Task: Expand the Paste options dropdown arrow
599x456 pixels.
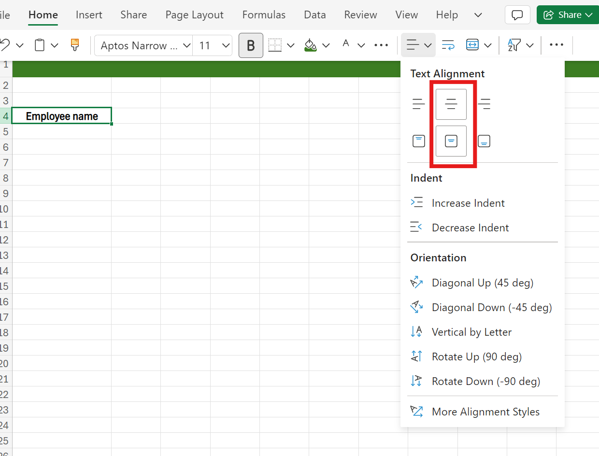Action: point(55,45)
